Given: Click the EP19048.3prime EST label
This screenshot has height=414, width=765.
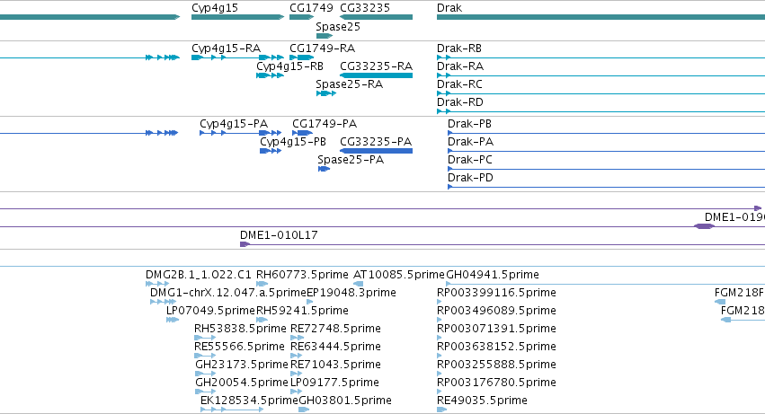Looking at the screenshot, I should click(351, 293).
